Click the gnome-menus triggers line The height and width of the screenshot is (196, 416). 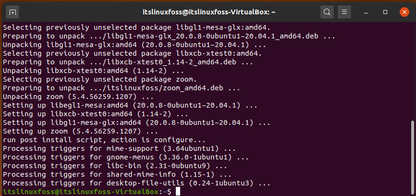(x=126, y=157)
